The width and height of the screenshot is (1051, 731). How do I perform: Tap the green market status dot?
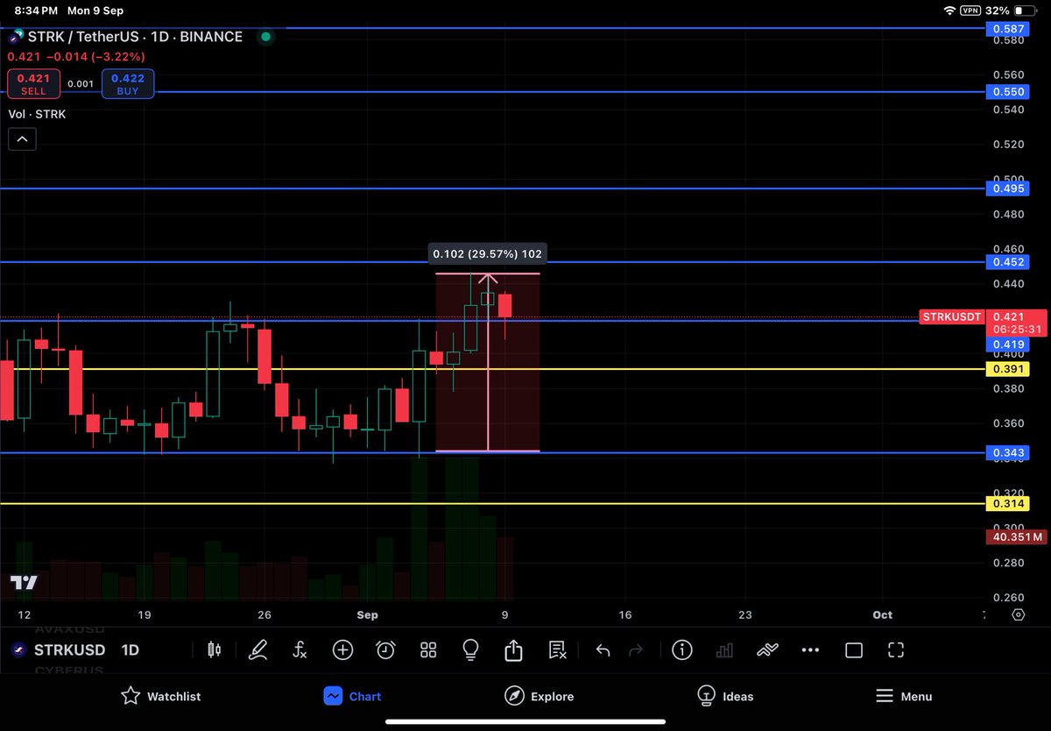(x=265, y=37)
